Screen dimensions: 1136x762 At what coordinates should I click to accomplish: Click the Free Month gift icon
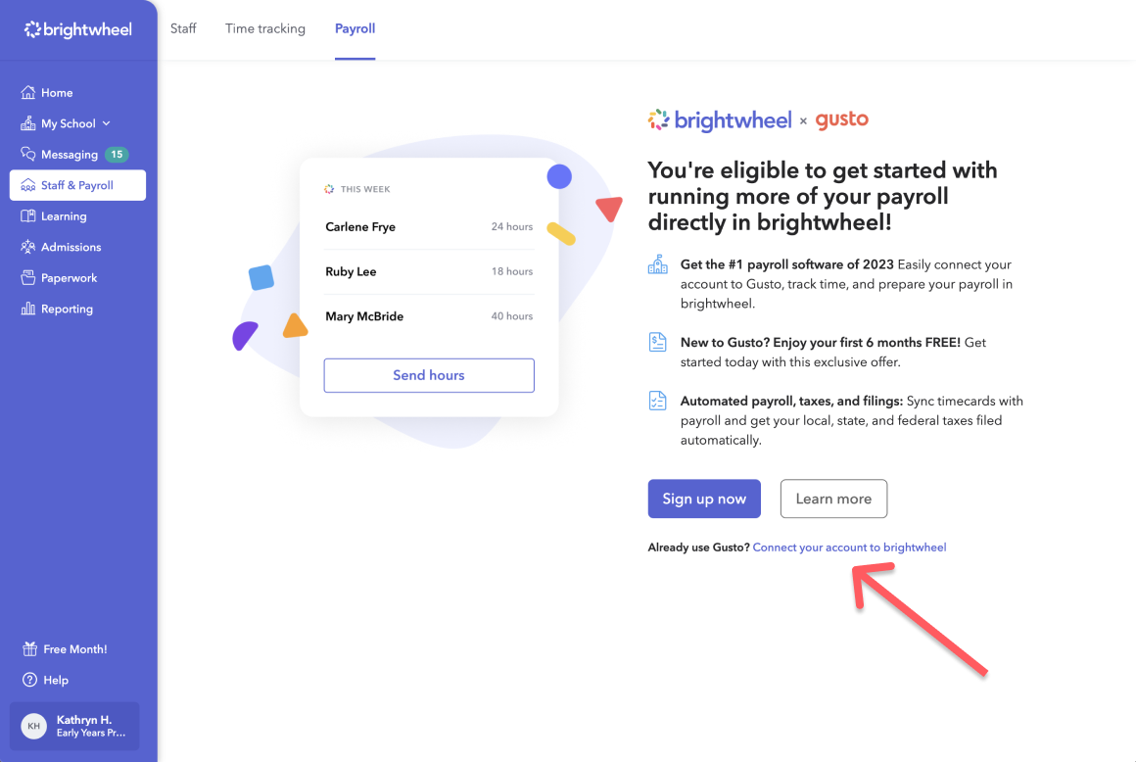tap(29, 649)
